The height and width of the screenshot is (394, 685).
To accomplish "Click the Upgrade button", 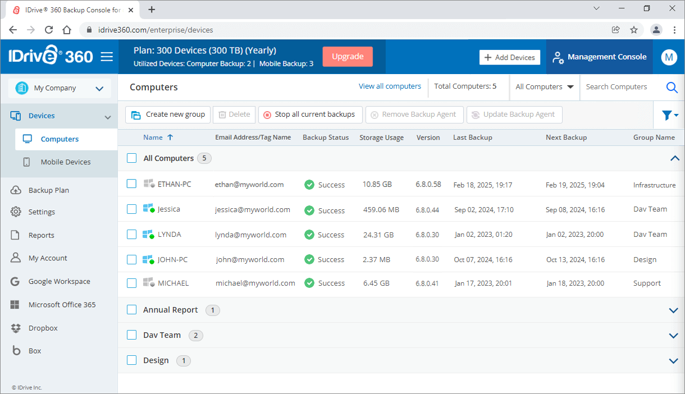I will click(x=348, y=57).
